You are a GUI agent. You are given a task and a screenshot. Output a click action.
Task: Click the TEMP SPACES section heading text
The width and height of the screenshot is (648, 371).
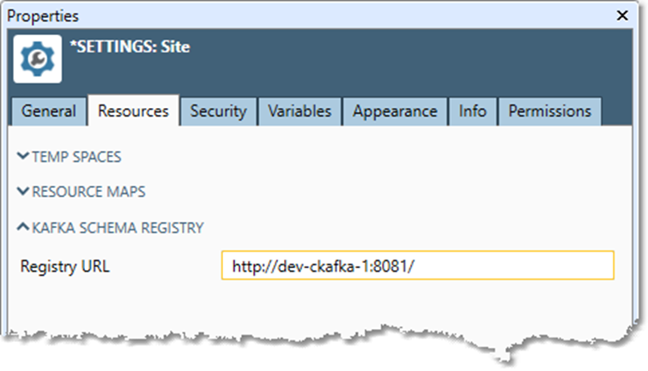point(76,158)
